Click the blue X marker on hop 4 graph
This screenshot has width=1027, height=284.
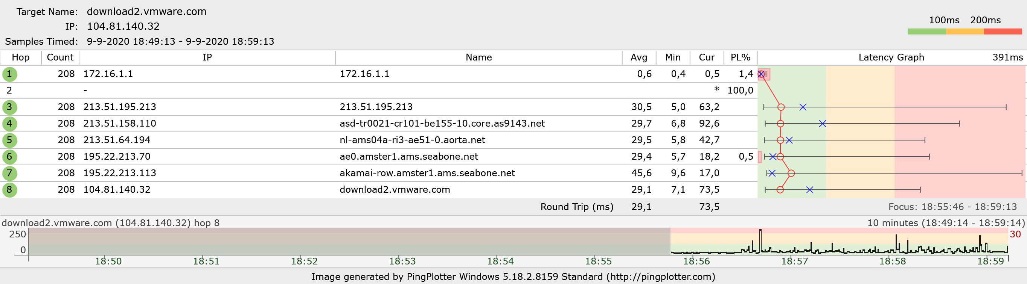[x=823, y=124]
